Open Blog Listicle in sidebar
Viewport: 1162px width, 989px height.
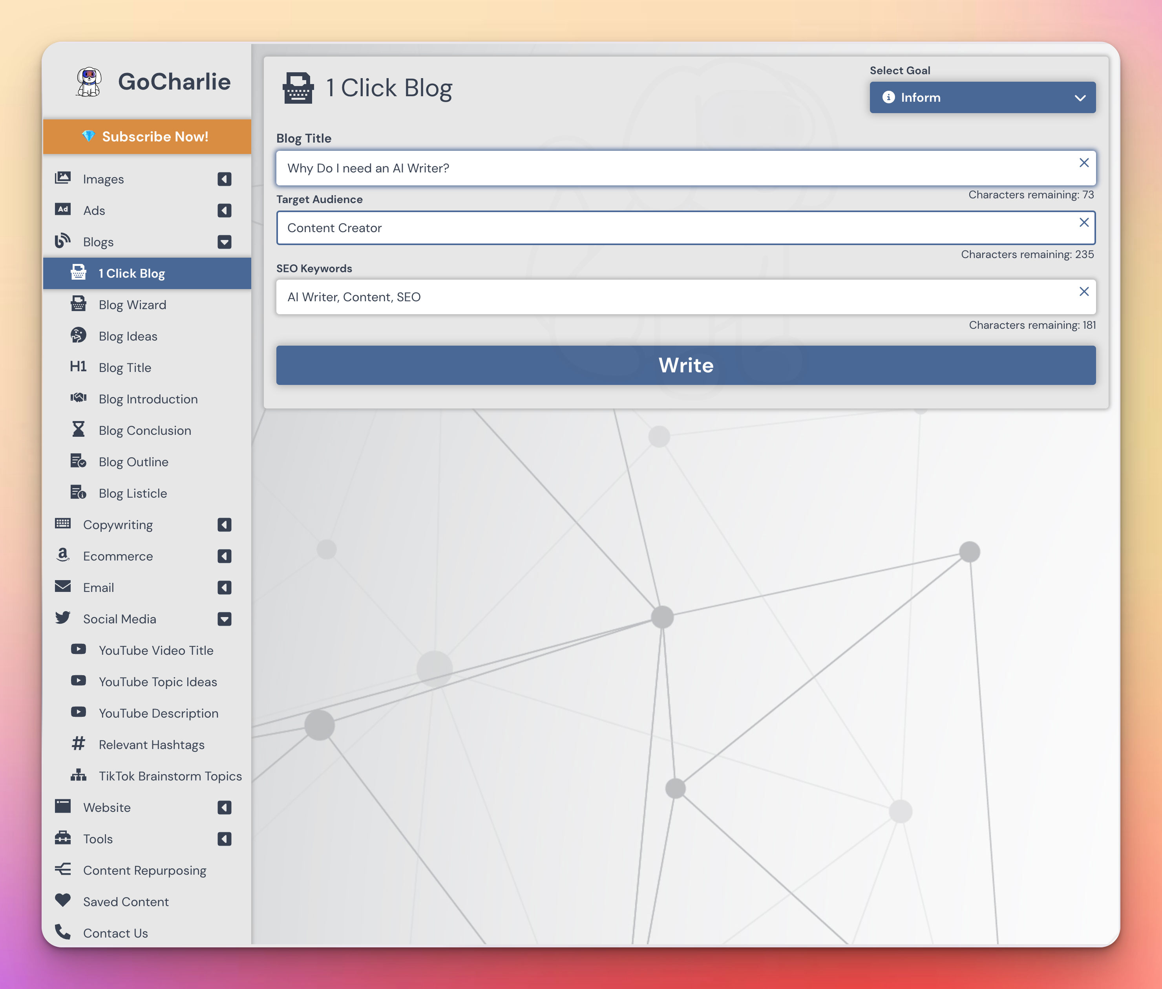(x=147, y=493)
